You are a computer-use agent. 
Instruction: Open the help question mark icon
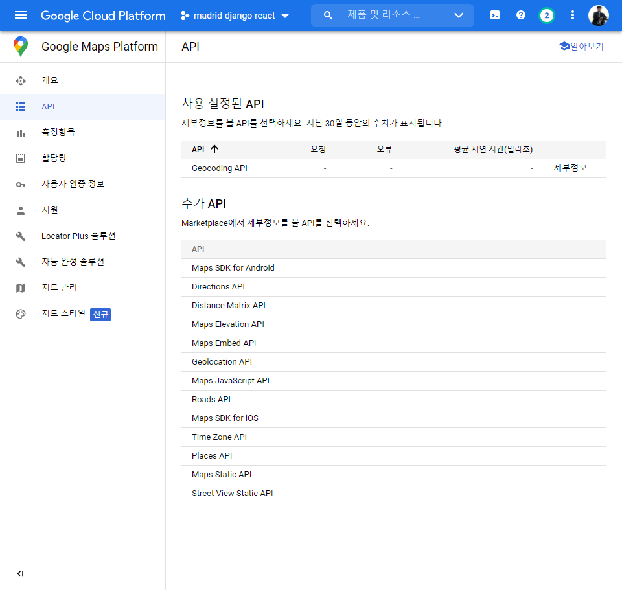[521, 15]
